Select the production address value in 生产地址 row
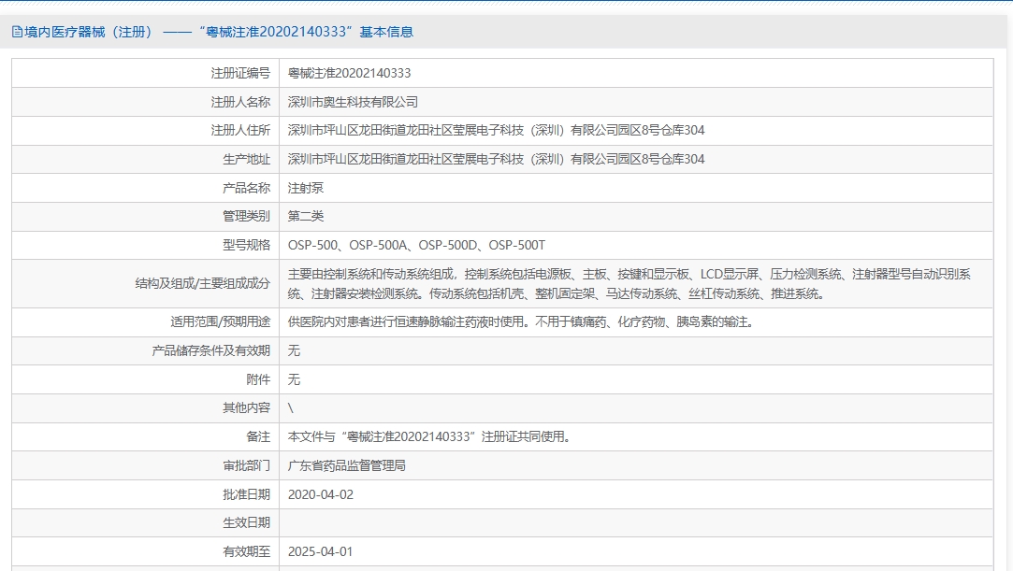1013x571 pixels. click(x=496, y=160)
